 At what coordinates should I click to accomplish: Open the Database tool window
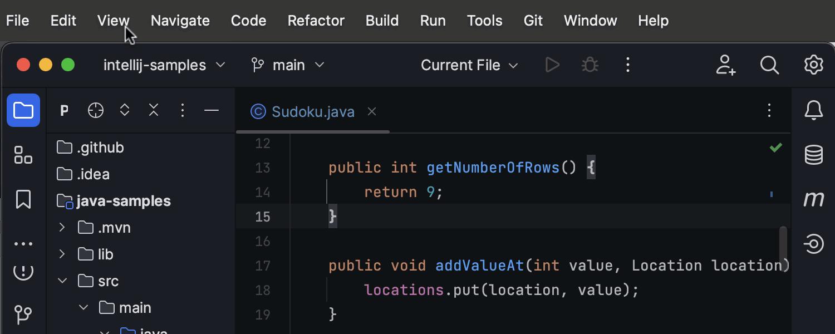(813, 155)
